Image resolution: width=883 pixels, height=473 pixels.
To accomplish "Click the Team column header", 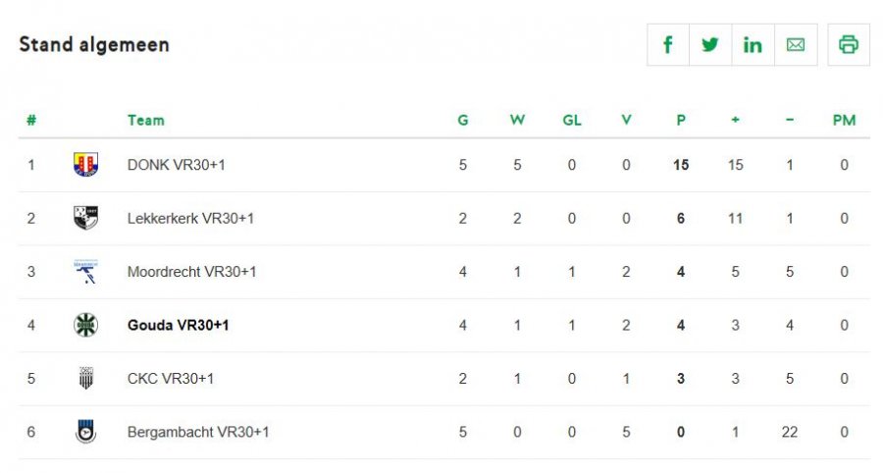I will (x=146, y=121).
